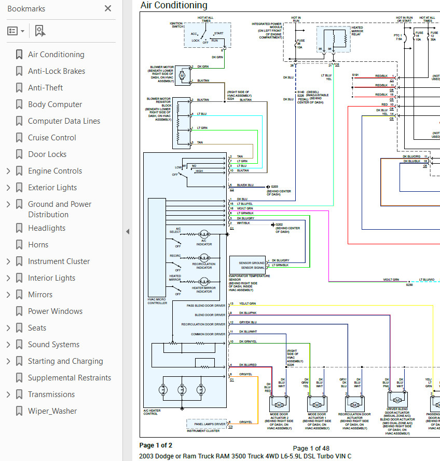The image size is (440, 461).
Task: Open the Wiper_Washer bookmark
Action: coord(52,411)
